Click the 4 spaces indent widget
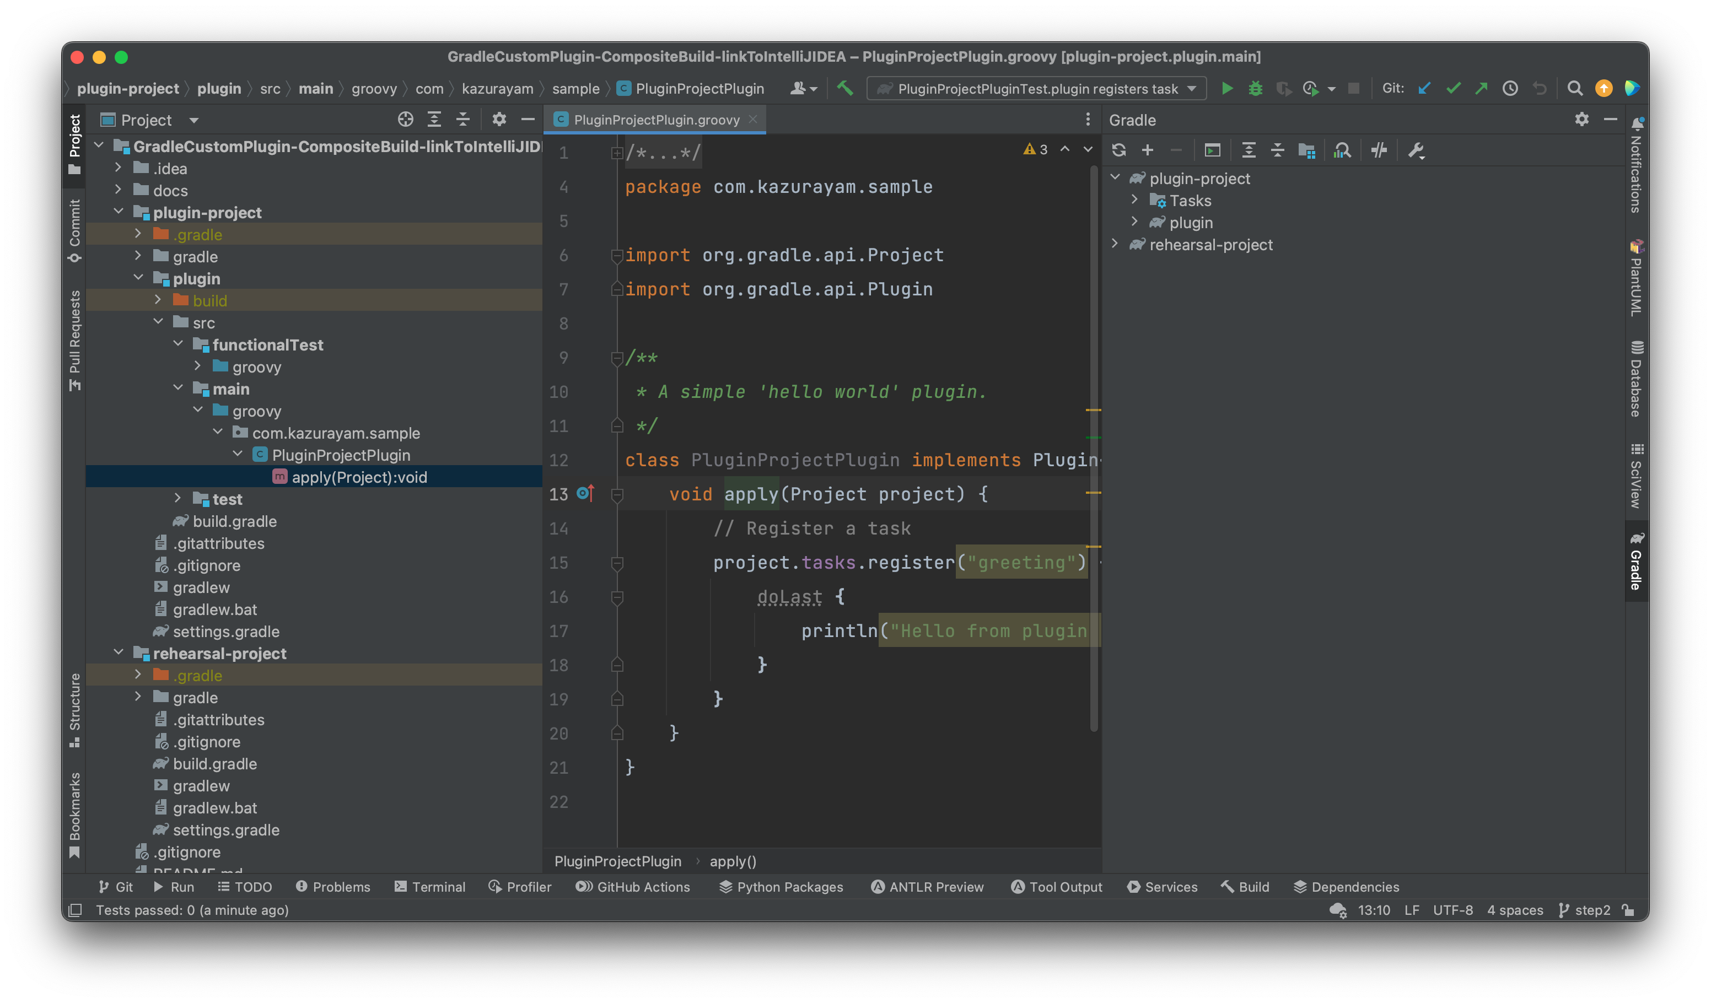1711x1003 pixels. pyautogui.click(x=1515, y=910)
